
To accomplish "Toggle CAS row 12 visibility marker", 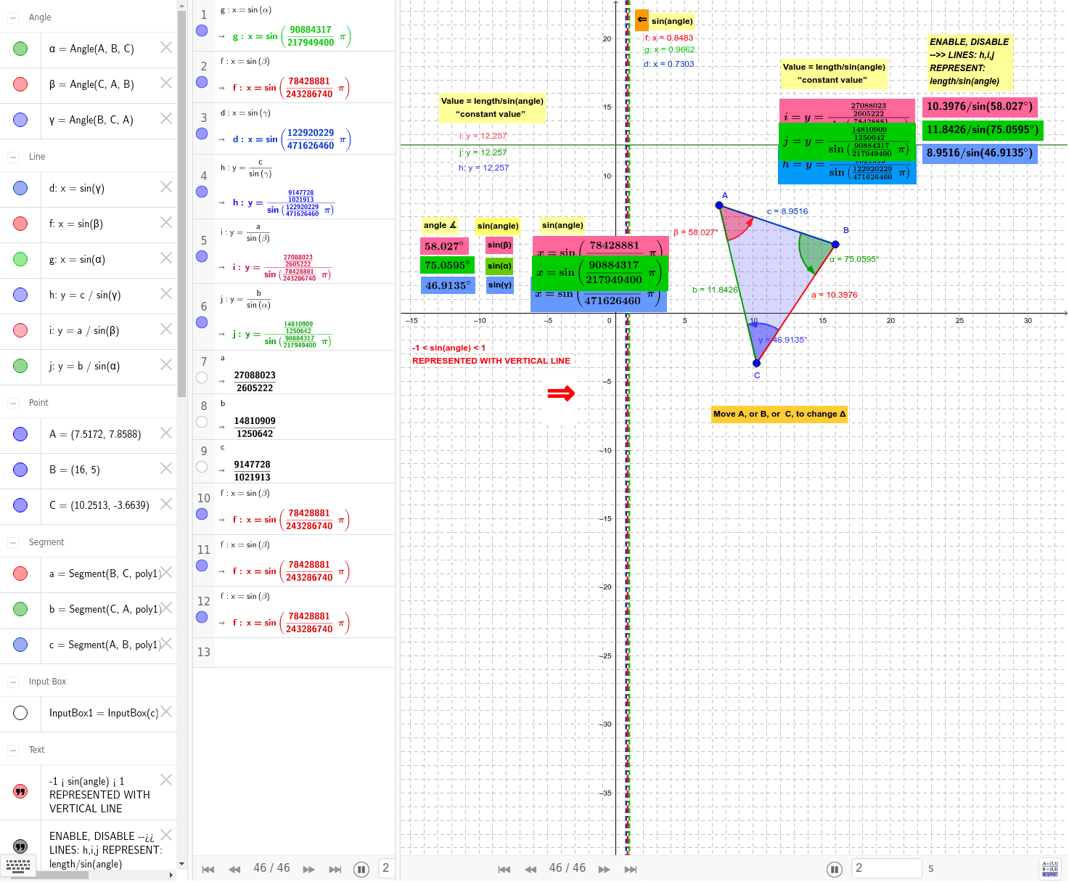I will coord(202,617).
